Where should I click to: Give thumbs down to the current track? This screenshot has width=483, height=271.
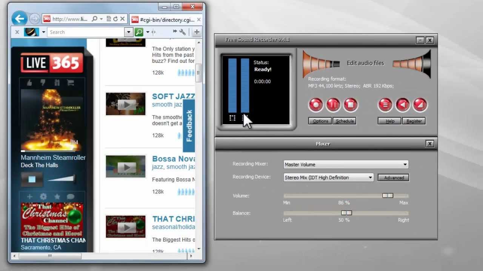tap(43, 83)
